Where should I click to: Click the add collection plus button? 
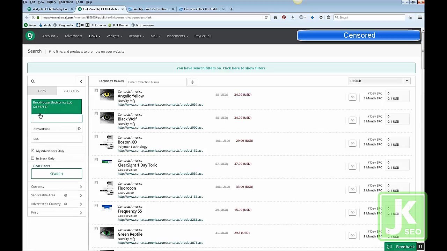pos(192,82)
